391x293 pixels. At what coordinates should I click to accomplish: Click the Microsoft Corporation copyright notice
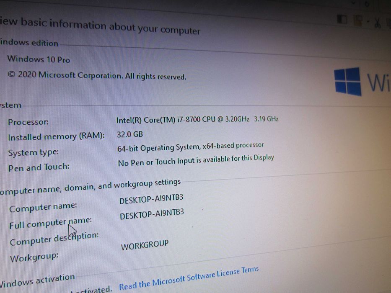pos(97,75)
